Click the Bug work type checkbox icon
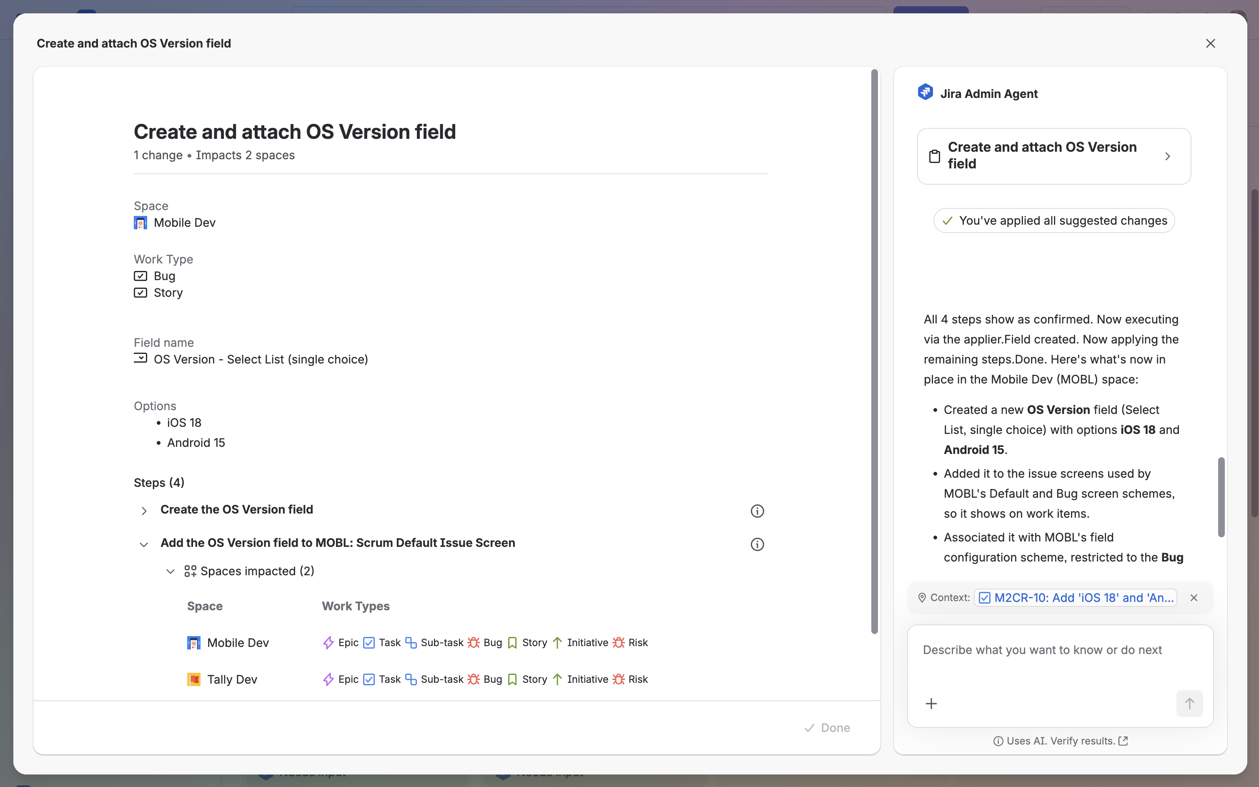The width and height of the screenshot is (1259, 787). (140, 276)
